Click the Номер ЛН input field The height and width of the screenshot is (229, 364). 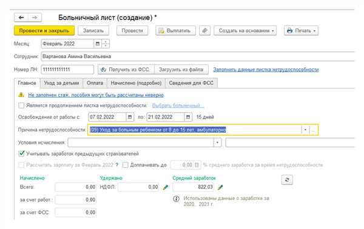tap(67, 70)
